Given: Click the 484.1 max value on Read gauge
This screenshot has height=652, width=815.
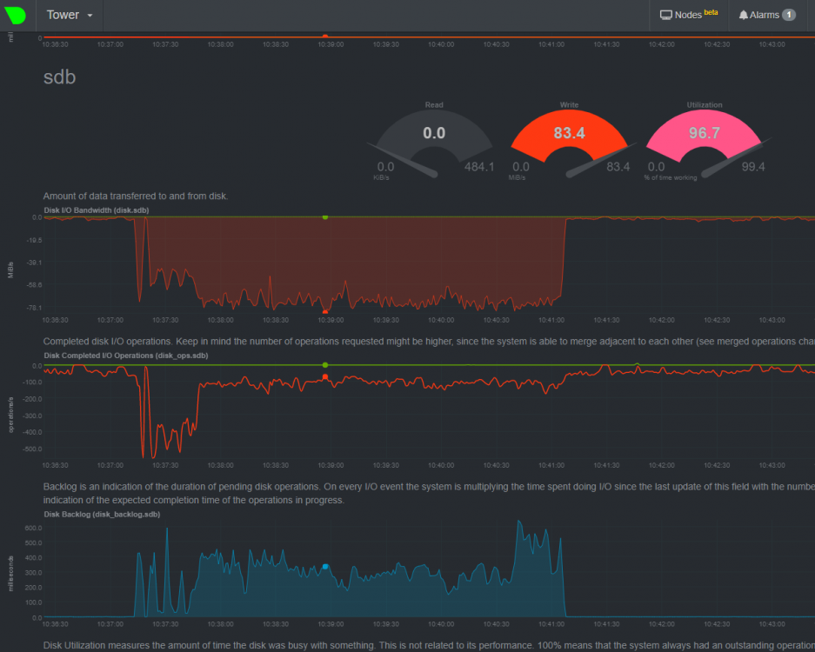Looking at the screenshot, I should pos(478,167).
